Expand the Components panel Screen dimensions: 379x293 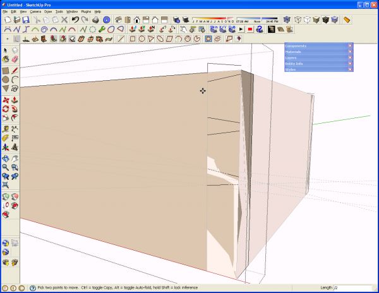pos(316,46)
